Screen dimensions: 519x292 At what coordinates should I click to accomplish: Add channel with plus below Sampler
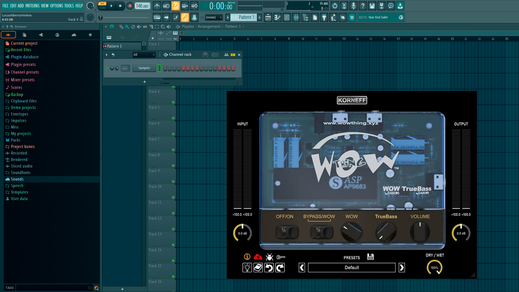[x=144, y=82]
